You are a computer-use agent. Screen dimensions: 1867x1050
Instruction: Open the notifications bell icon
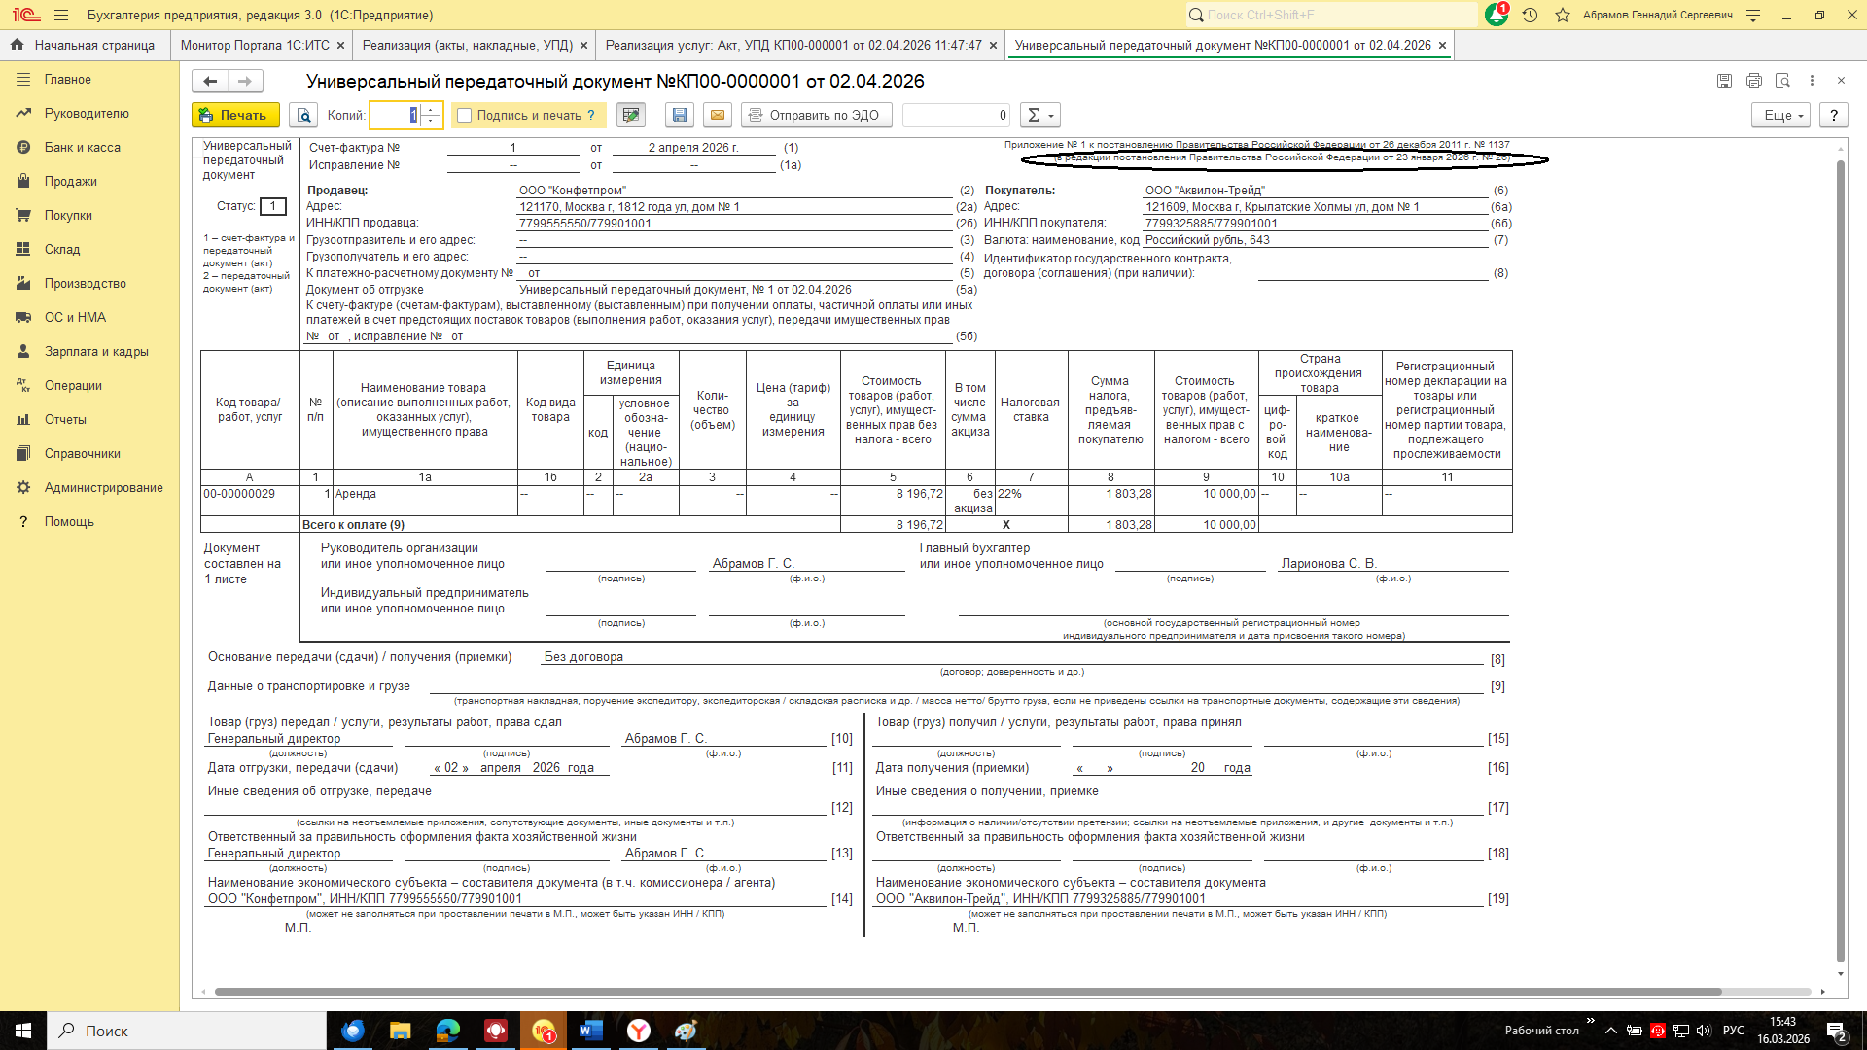1497,15
